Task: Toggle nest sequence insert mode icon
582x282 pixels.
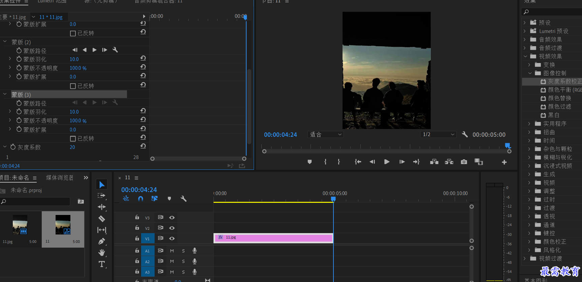Action: [126, 199]
